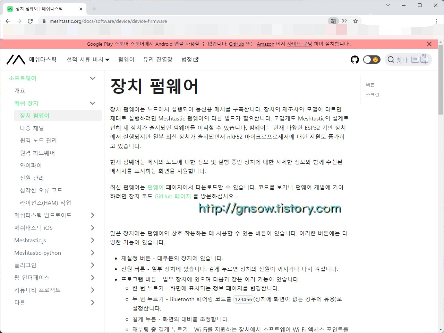Image resolution: width=444 pixels, height=333 pixels.
Task: Open a new browser tab
Action: (x=94, y=9)
